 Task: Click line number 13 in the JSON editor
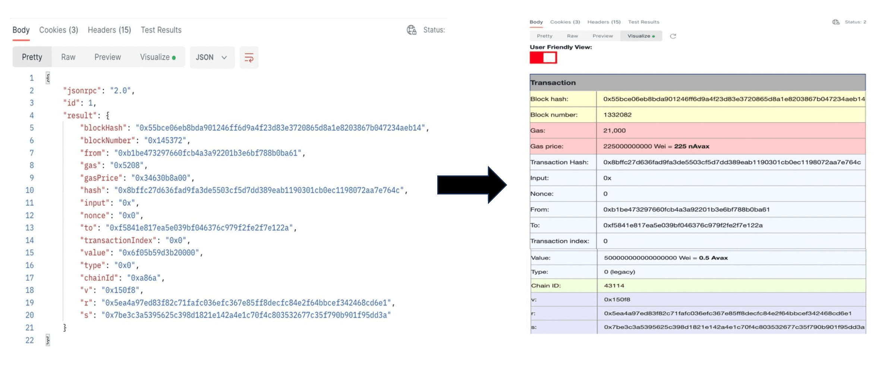[x=30, y=228]
